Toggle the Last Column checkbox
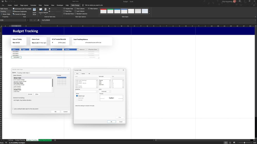The image size is (257, 144). [75, 11]
